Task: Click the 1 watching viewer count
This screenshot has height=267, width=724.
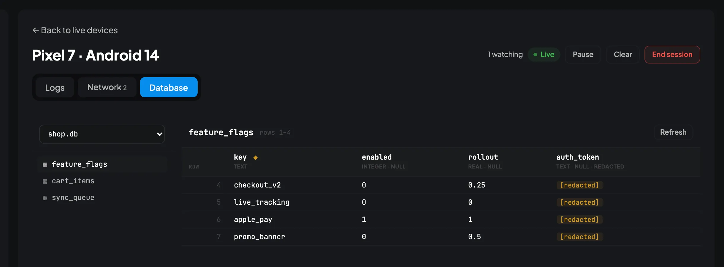Action: 506,55
